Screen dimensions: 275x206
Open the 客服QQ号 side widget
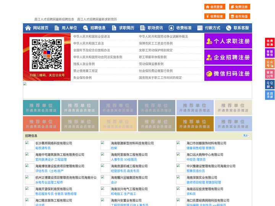click(270, 74)
